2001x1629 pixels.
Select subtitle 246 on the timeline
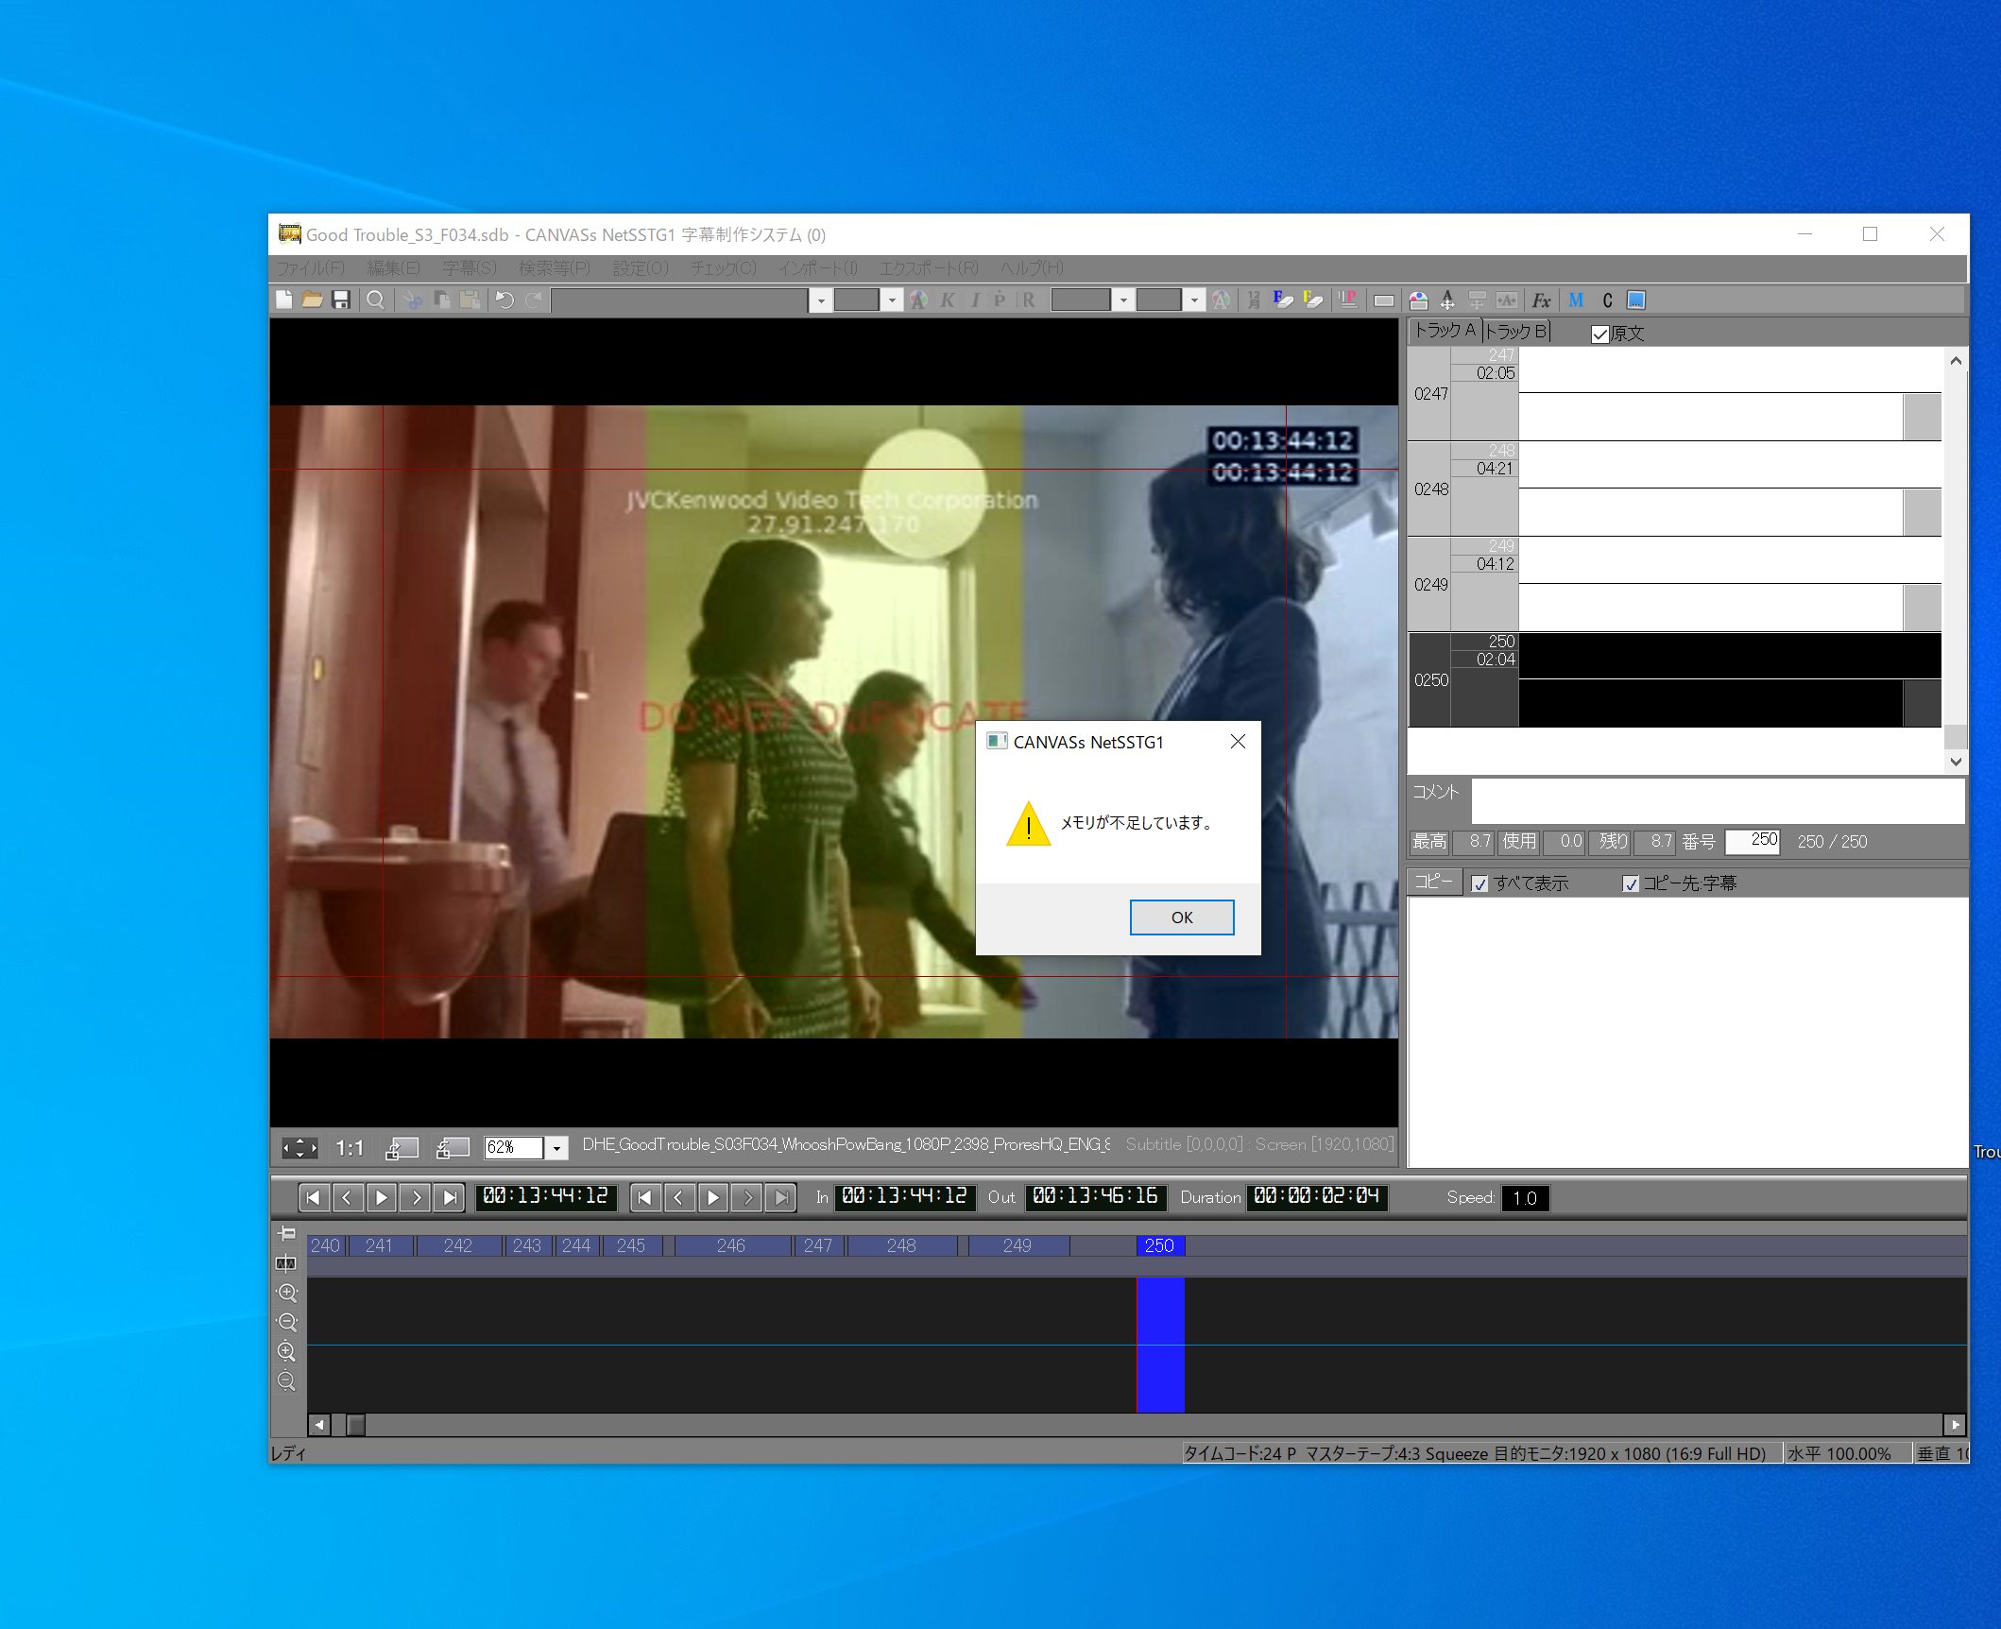point(730,1246)
